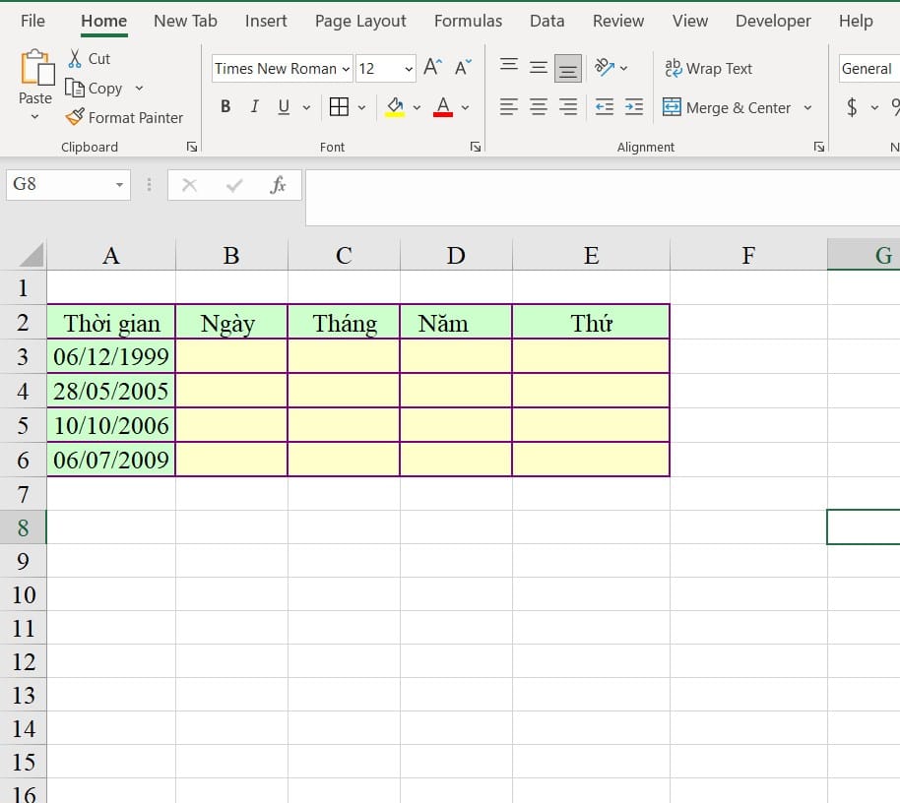This screenshot has width=900, height=803.
Task: Click the Insert Function fx icon
Action: tap(278, 184)
